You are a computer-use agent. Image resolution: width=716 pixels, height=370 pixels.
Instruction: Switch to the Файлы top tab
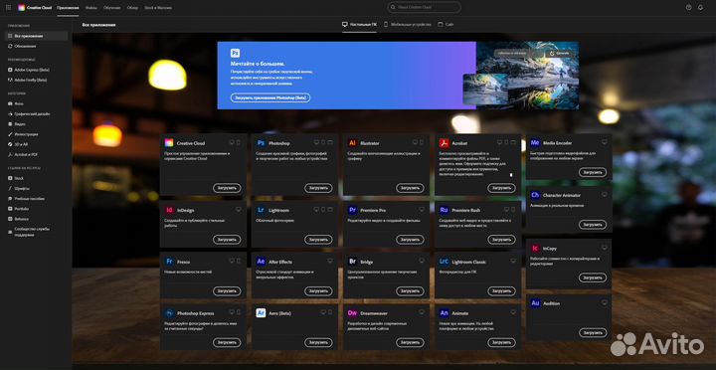click(x=91, y=8)
